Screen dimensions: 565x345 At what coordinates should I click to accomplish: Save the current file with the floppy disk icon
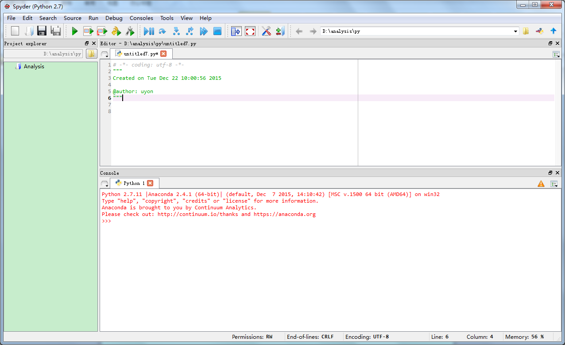pyautogui.click(x=42, y=31)
